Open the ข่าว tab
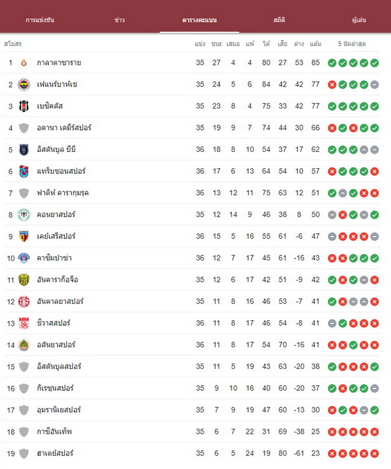 coord(120,20)
